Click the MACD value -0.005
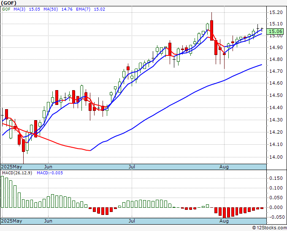 pos(50,173)
